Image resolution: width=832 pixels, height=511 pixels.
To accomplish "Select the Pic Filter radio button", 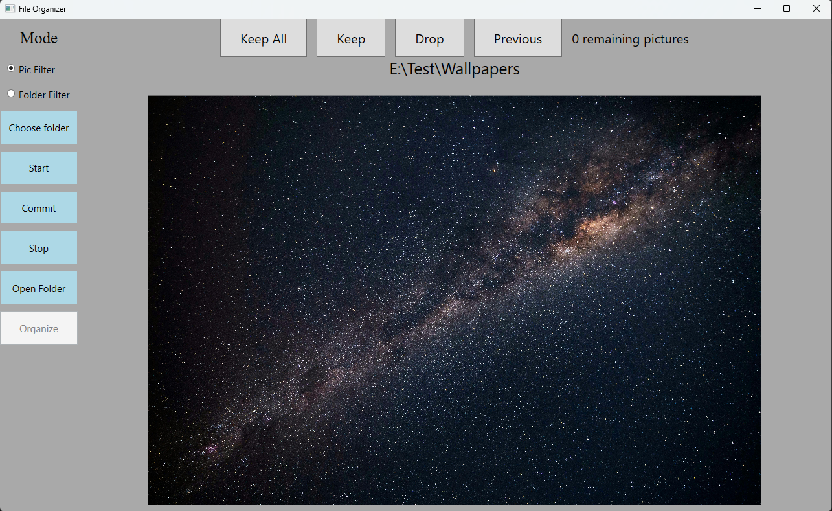I will pyautogui.click(x=11, y=69).
